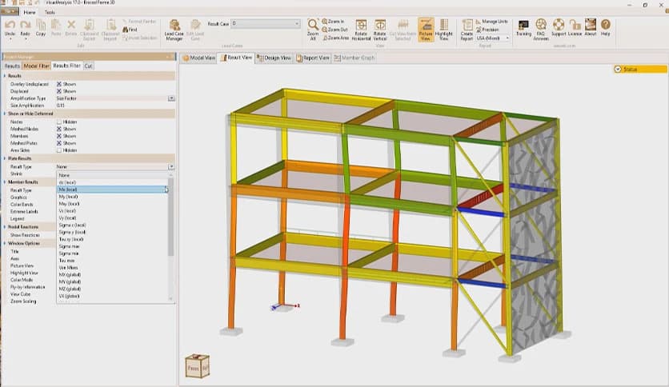669x387 pixels.
Task: Collapse the Plate Results section
Action: point(5,158)
